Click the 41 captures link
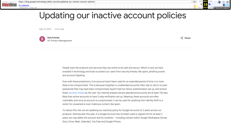The width and height of the screenshot is (231, 125). pos(24,5)
